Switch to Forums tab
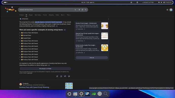The width and height of the screenshot is (175, 98). point(45,15)
